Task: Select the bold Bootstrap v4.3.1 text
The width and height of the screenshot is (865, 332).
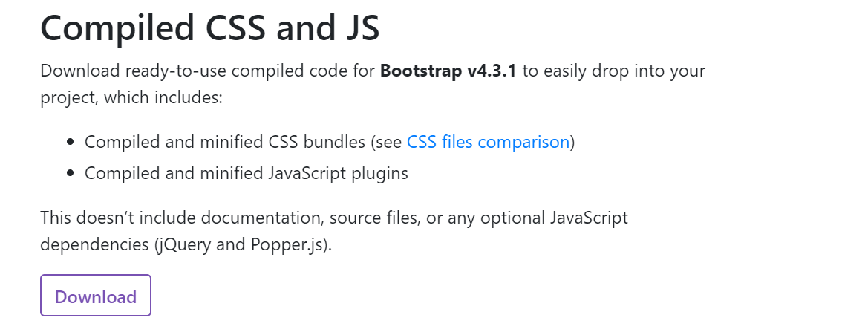Action: tap(448, 71)
